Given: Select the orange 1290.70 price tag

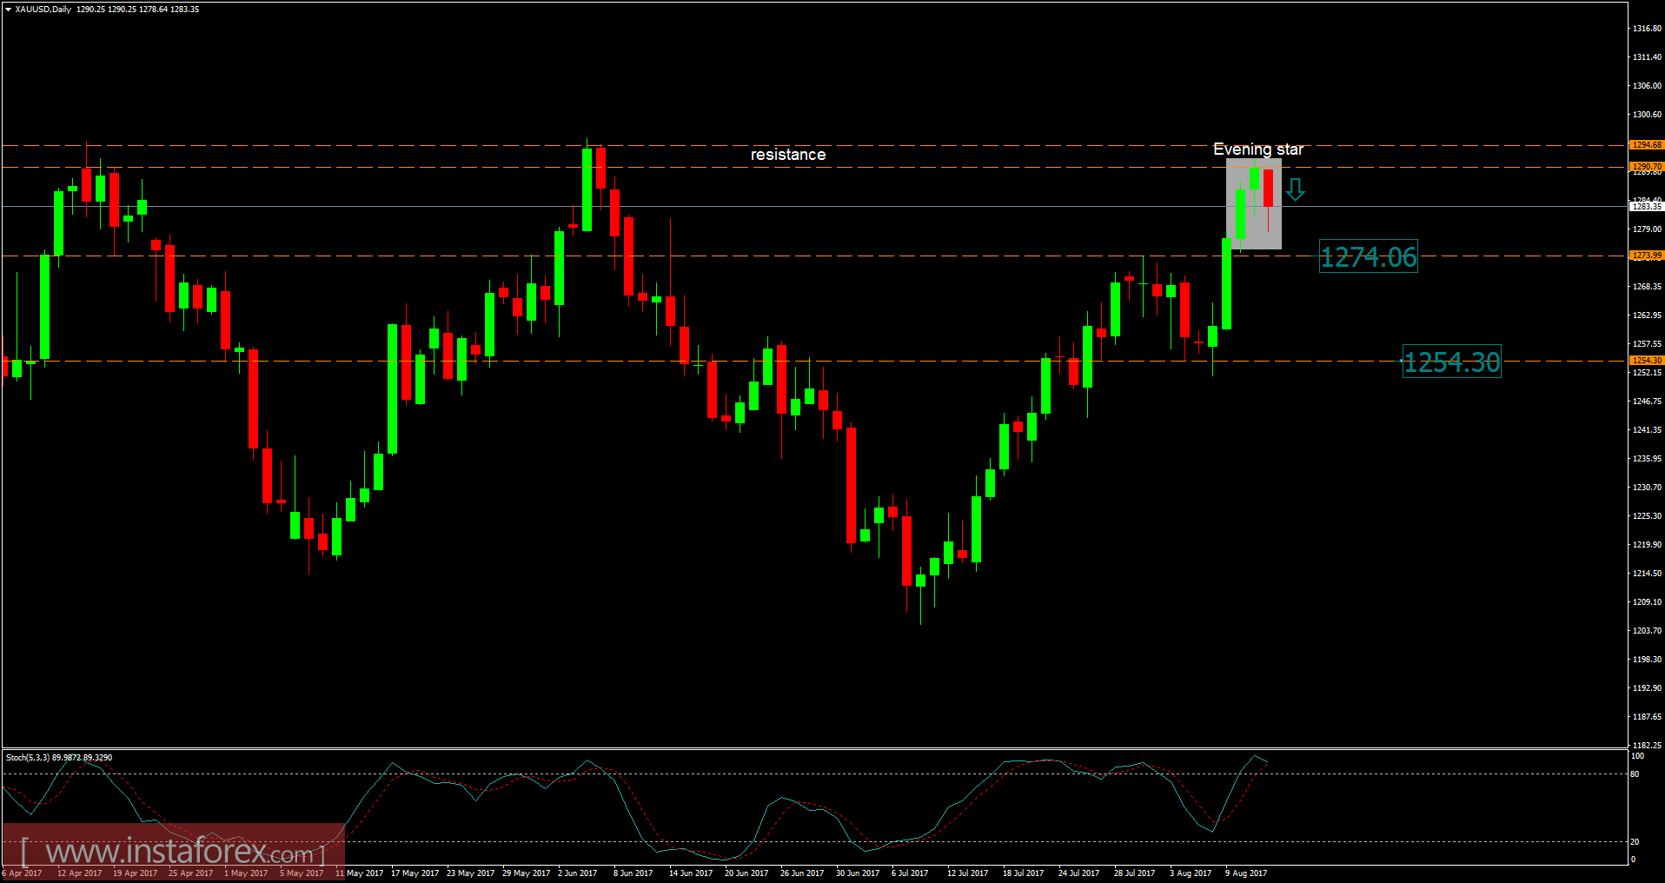Looking at the screenshot, I should 1645,166.
